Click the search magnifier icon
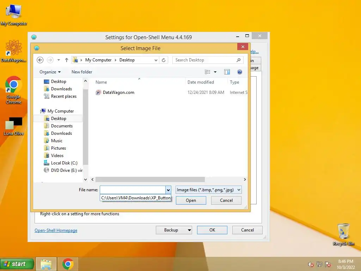This screenshot has height=271, width=361. 239,60
